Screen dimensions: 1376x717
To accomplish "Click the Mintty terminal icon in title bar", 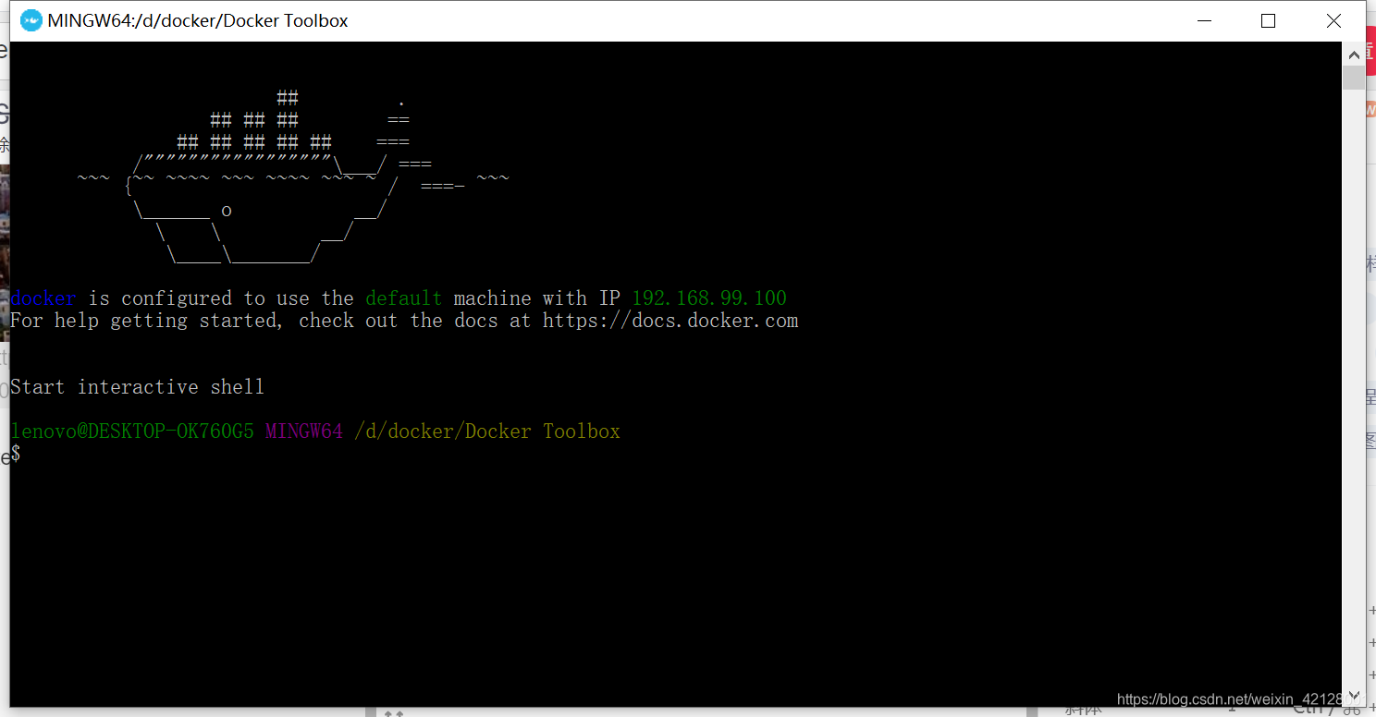I will coord(31,19).
